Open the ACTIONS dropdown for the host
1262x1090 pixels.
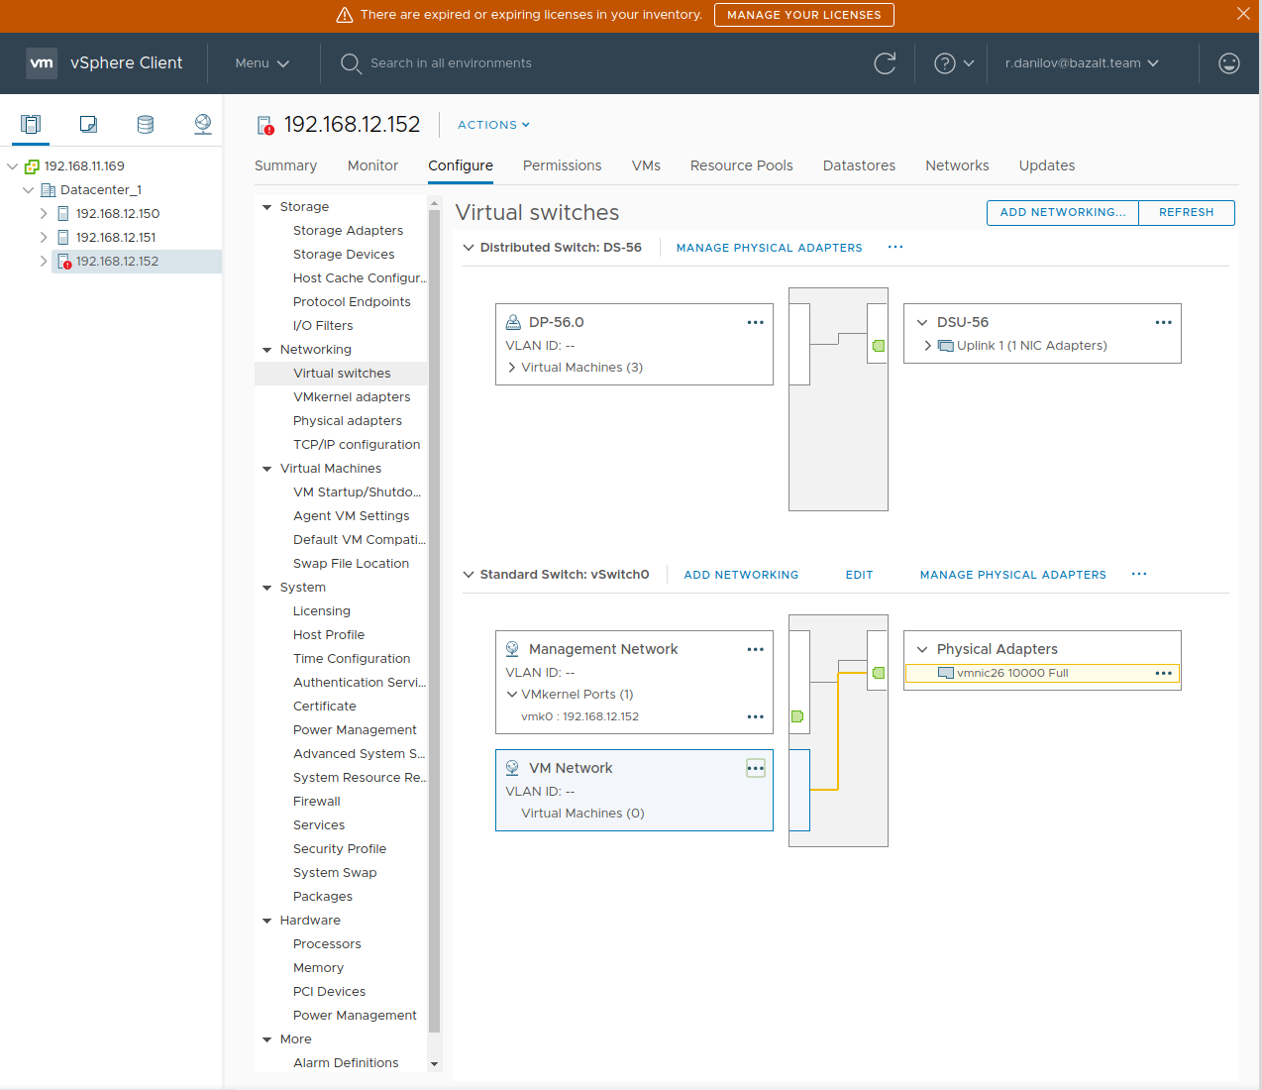point(493,125)
